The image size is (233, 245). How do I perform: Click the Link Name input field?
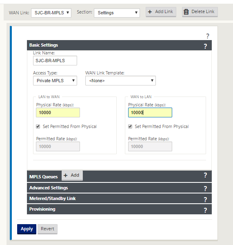tap(55, 61)
